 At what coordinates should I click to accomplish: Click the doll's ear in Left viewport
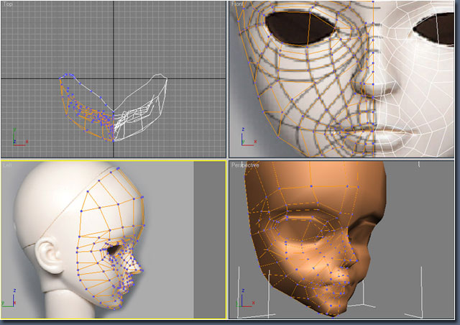click(50, 255)
